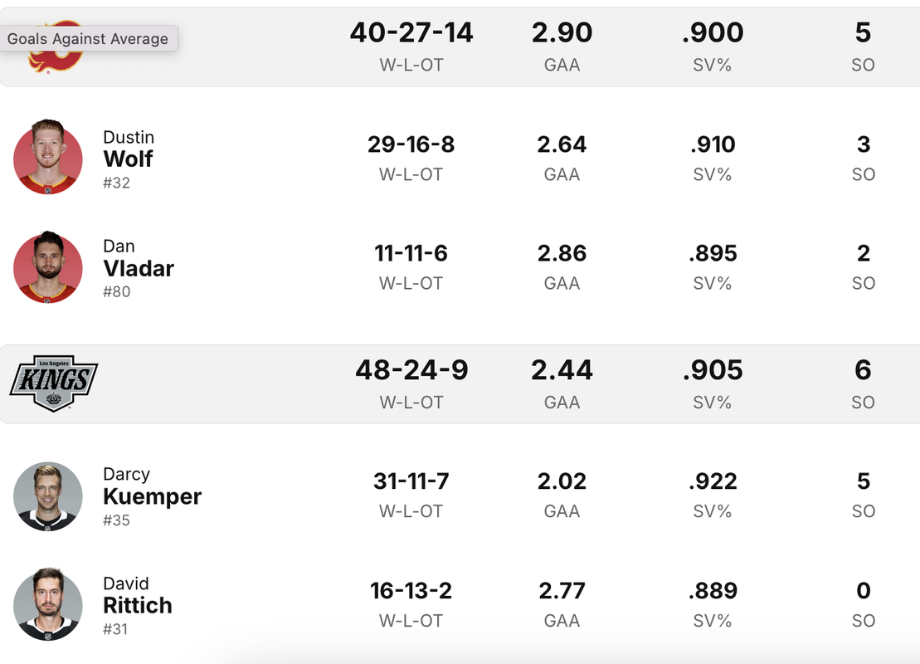Click Kings team record 48-24-9

click(x=411, y=370)
